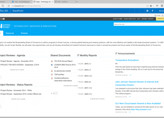Expand YEAR 2010 monthly reports group
Viewport: 164px width, 118px height.
pos(85,94)
